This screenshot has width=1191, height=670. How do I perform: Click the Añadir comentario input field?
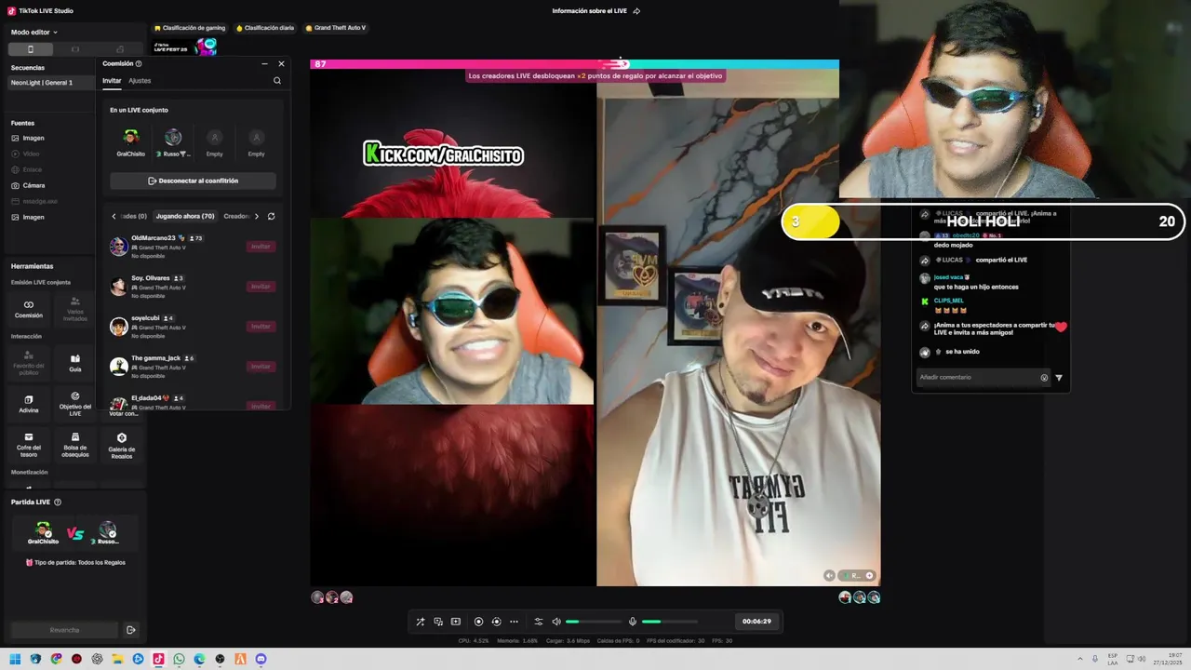click(979, 378)
